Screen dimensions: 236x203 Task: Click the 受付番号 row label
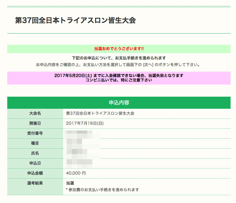[x=35, y=133]
